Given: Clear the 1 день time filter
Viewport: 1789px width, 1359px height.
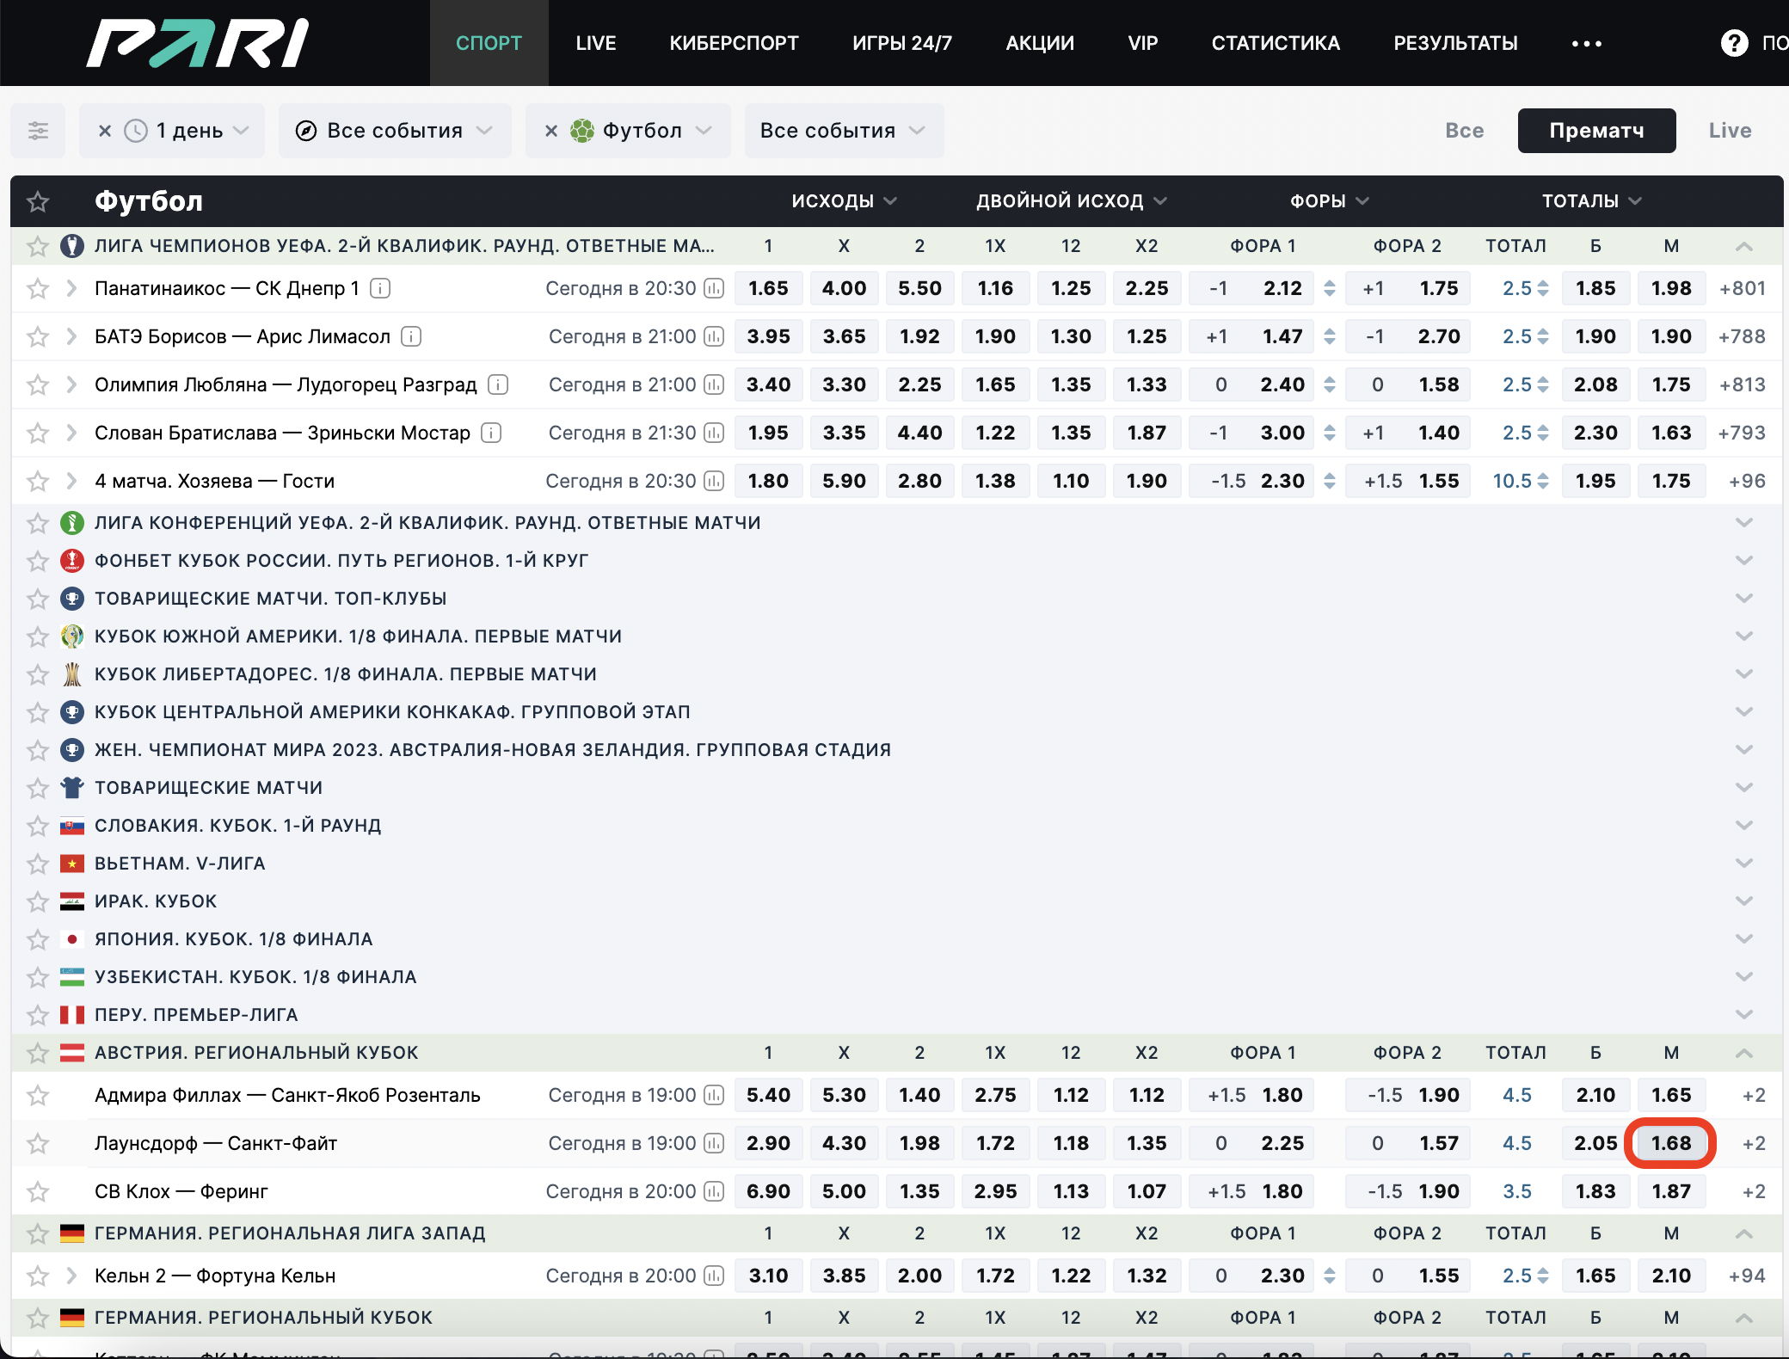Looking at the screenshot, I should (x=105, y=131).
